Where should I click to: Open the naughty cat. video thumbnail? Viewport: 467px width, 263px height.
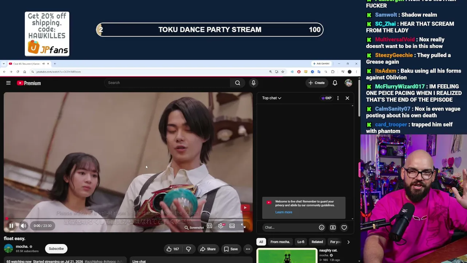[287, 256]
